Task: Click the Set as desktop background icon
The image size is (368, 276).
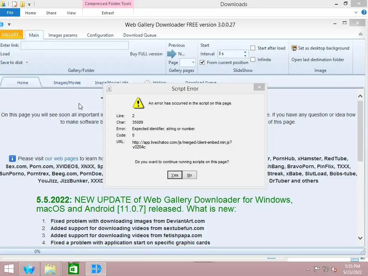Action: coord(294,48)
